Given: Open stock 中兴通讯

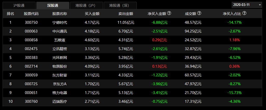Looking at the screenshot, I should pos(60,31).
